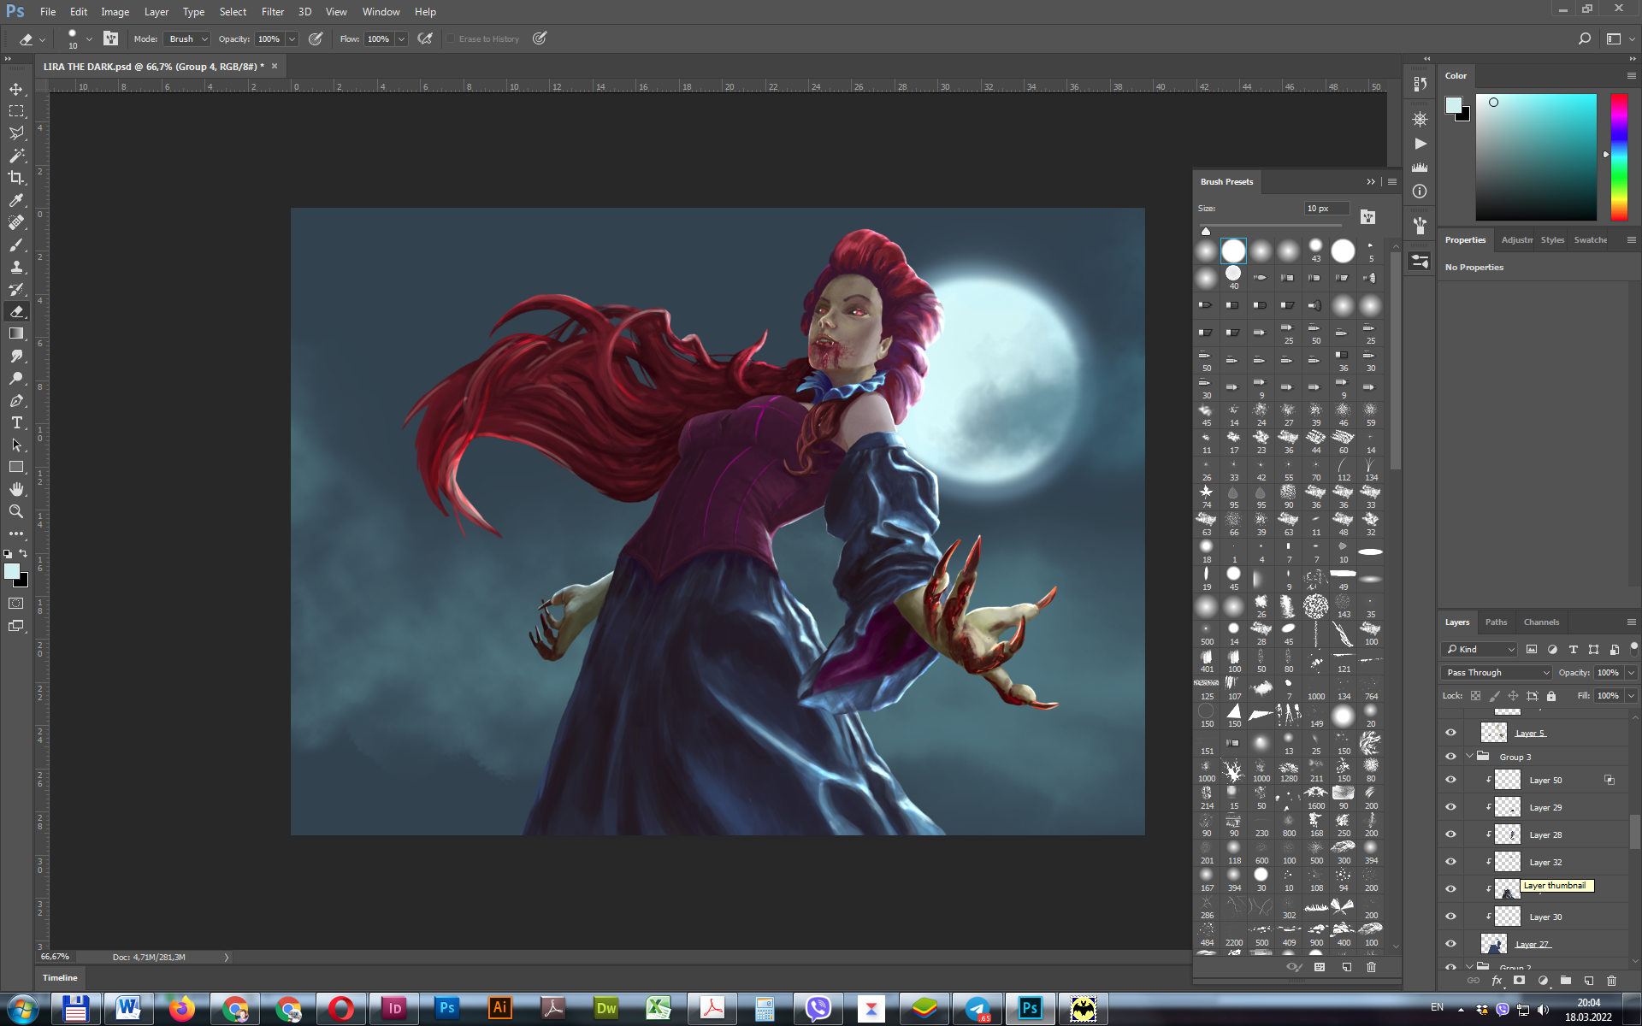This screenshot has height=1026, width=1642.
Task: Click the toolbox foreground color swatch
Action: click(x=12, y=572)
